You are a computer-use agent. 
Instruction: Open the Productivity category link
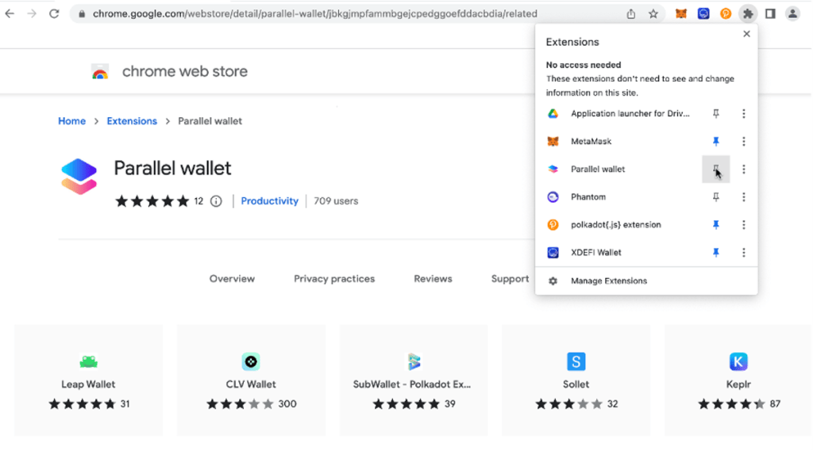[x=270, y=201]
